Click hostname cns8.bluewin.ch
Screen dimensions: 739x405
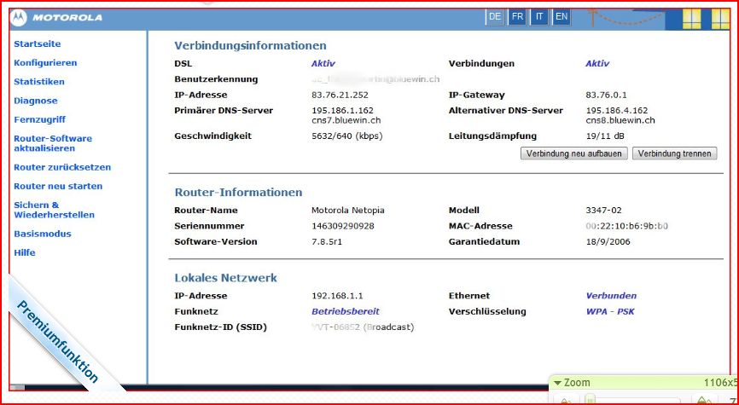click(x=620, y=120)
